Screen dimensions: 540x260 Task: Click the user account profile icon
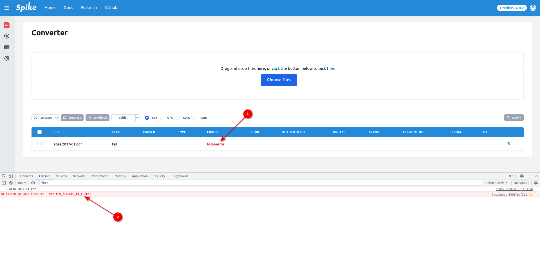click(x=533, y=8)
